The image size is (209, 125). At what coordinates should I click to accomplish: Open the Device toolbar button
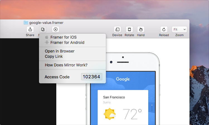click(x=117, y=29)
